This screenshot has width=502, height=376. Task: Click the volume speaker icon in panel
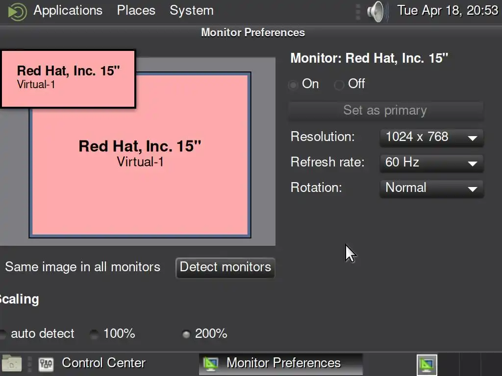[377, 12]
